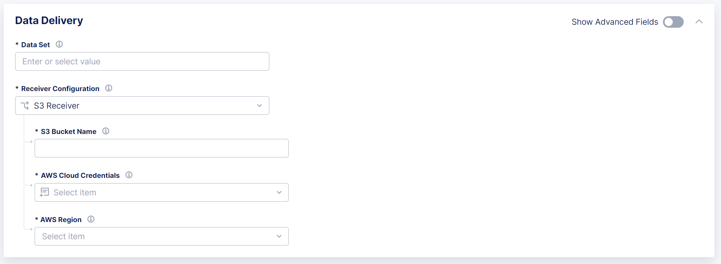Click the asterisk beside Data Set label
This screenshot has height=264, width=721.
pyautogui.click(x=16, y=44)
